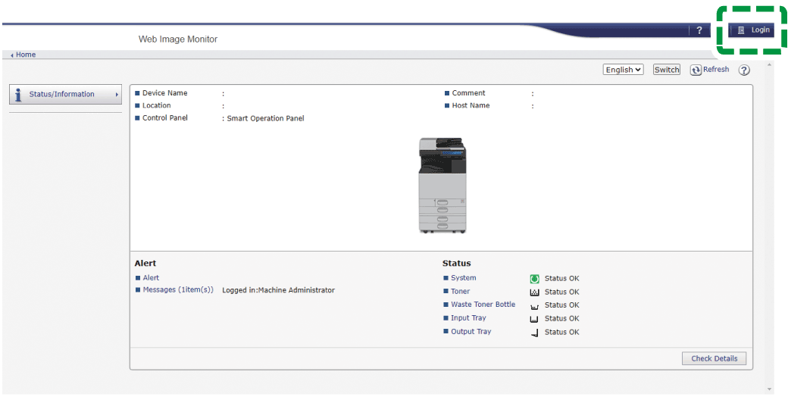The width and height of the screenshot is (788, 397).
Task: Click the green System status icon
Action: coord(534,279)
